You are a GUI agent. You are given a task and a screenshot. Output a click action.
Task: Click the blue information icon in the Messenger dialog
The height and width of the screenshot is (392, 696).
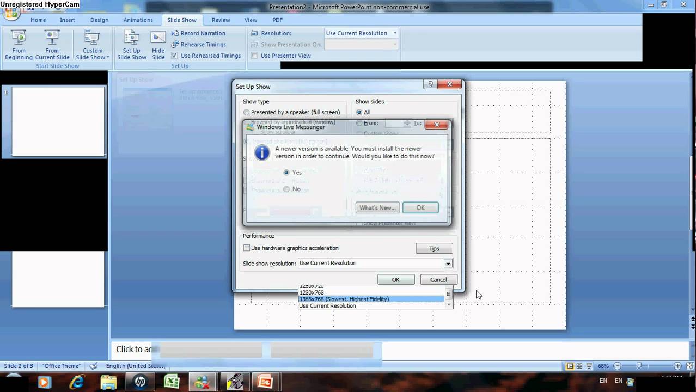262,152
